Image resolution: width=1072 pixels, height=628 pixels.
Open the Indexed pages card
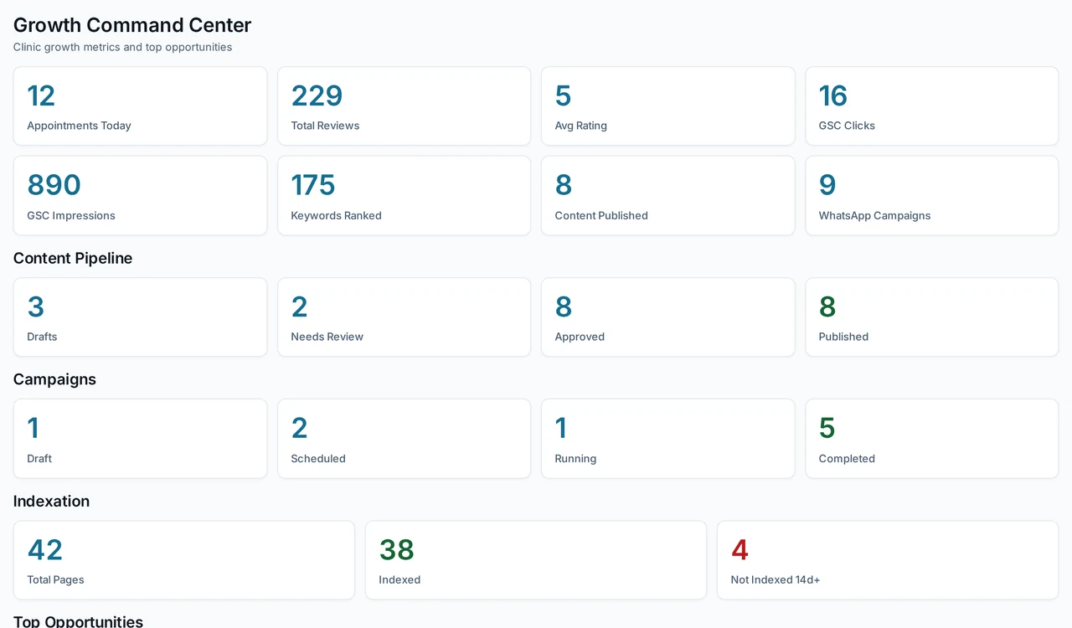pos(535,560)
